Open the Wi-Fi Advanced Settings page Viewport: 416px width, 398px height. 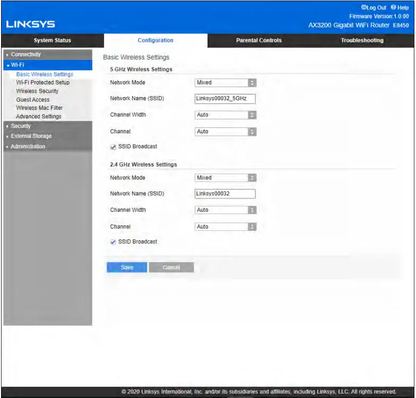coord(38,117)
